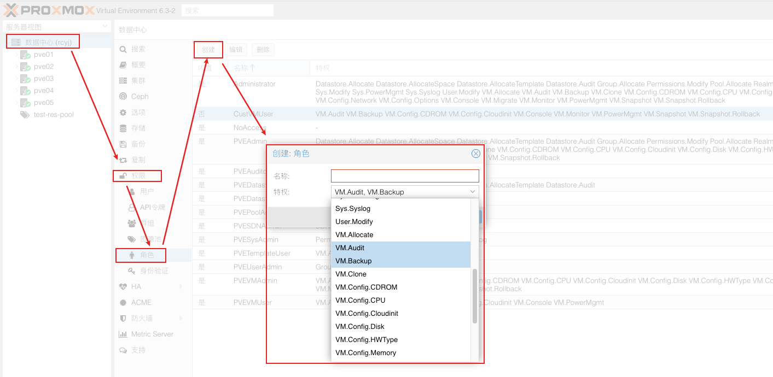Click the privileges list scrollbar
Viewport: 773px width, 377px height.
pos(475,296)
